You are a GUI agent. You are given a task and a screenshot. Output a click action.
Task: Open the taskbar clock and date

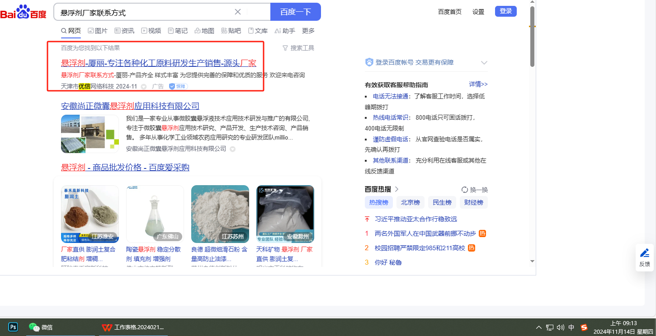pos(623,327)
